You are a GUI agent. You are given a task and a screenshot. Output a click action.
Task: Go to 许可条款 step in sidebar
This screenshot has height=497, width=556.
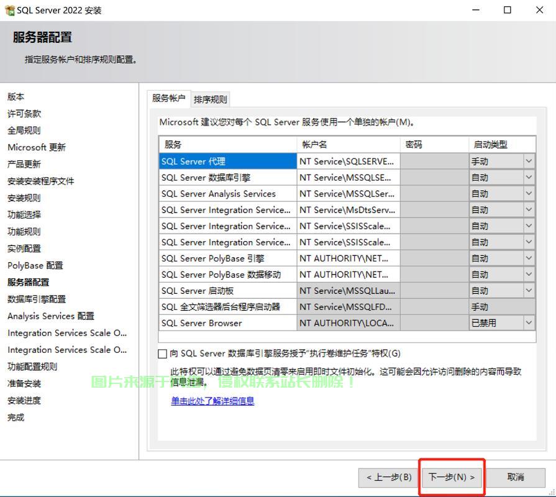tap(24, 114)
